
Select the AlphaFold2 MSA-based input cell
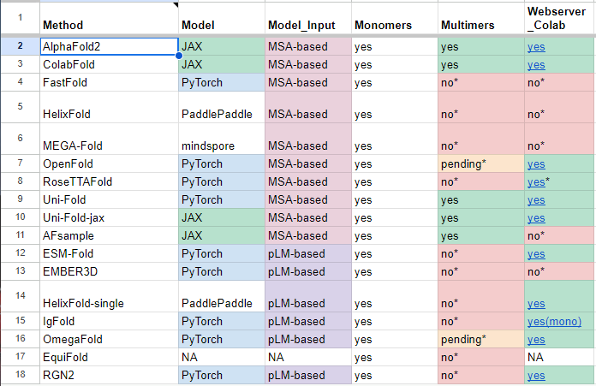[x=308, y=46]
